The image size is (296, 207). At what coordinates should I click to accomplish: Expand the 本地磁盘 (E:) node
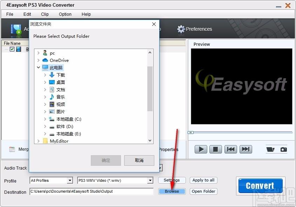click(x=45, y=134)
